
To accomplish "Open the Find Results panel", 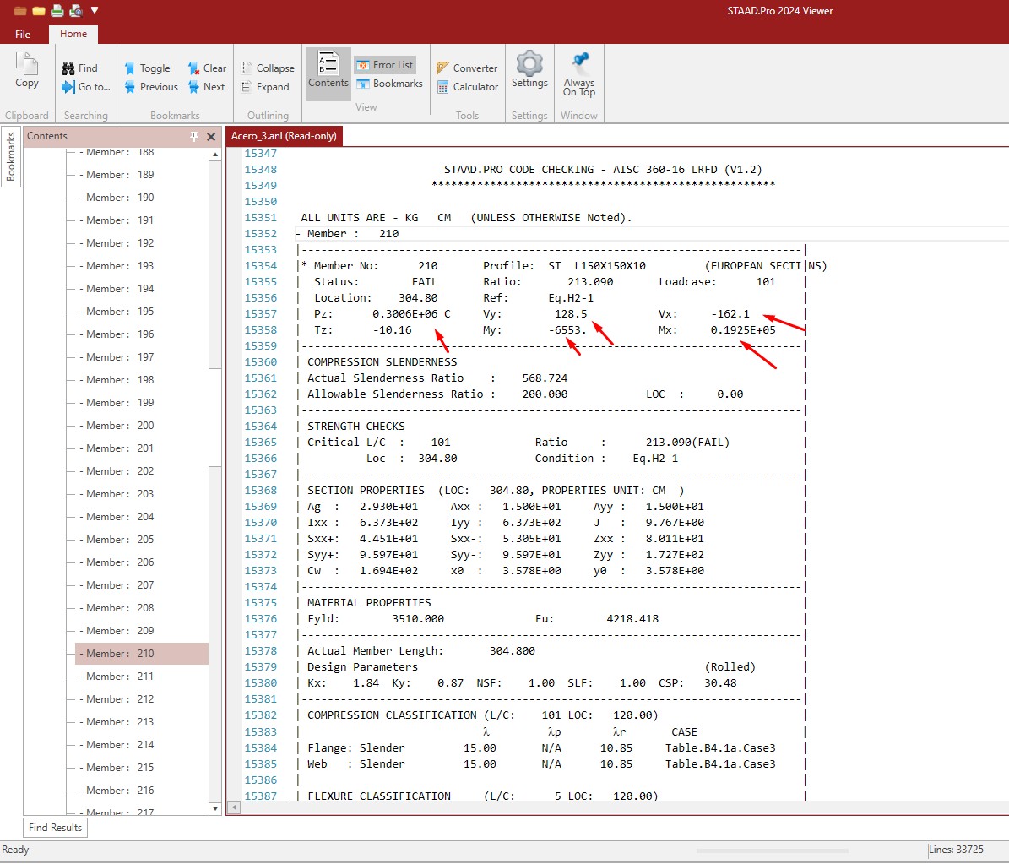I will tap(56, 828).
